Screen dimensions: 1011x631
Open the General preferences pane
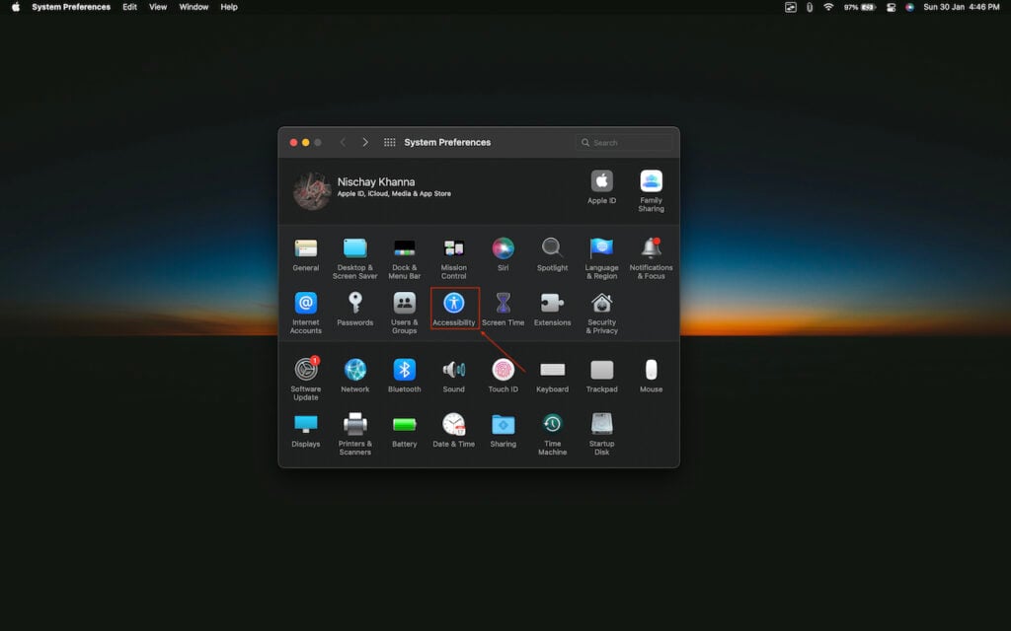point(306,255)
